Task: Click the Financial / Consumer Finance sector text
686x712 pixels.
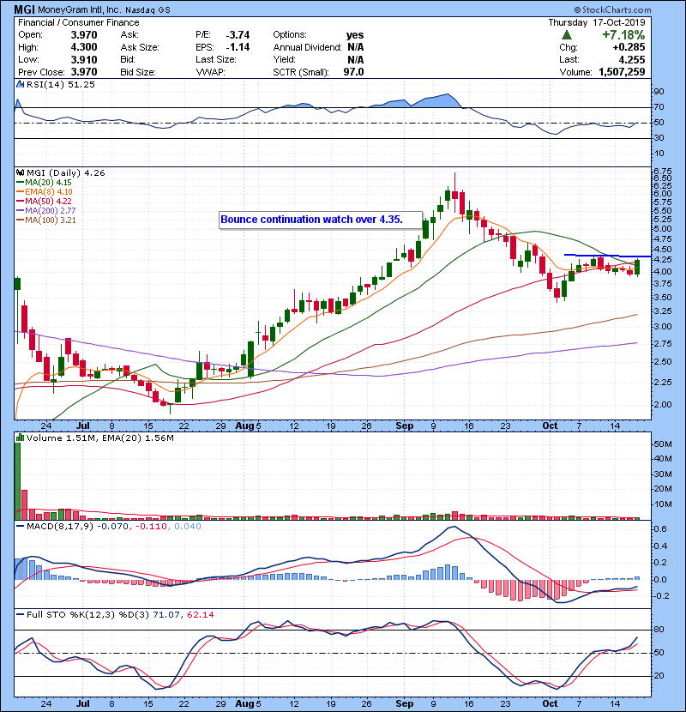Action: 79,22
